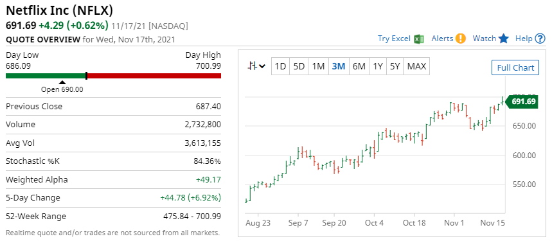
Task: Click the 52-Week Range label
Action: coord(36,216)
